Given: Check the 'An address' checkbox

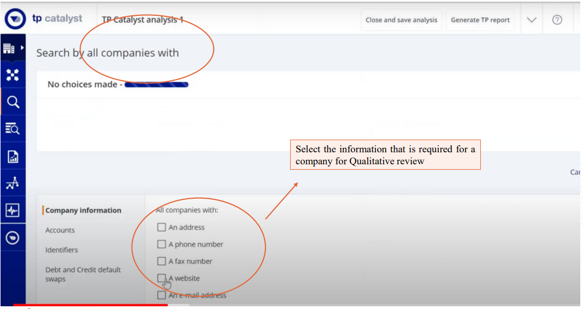Looking at the screenshot, I should tap(161, 227).
